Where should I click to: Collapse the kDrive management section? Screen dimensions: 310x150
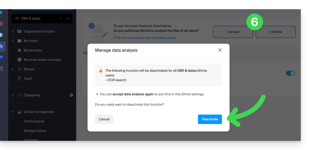coord(13,112)
